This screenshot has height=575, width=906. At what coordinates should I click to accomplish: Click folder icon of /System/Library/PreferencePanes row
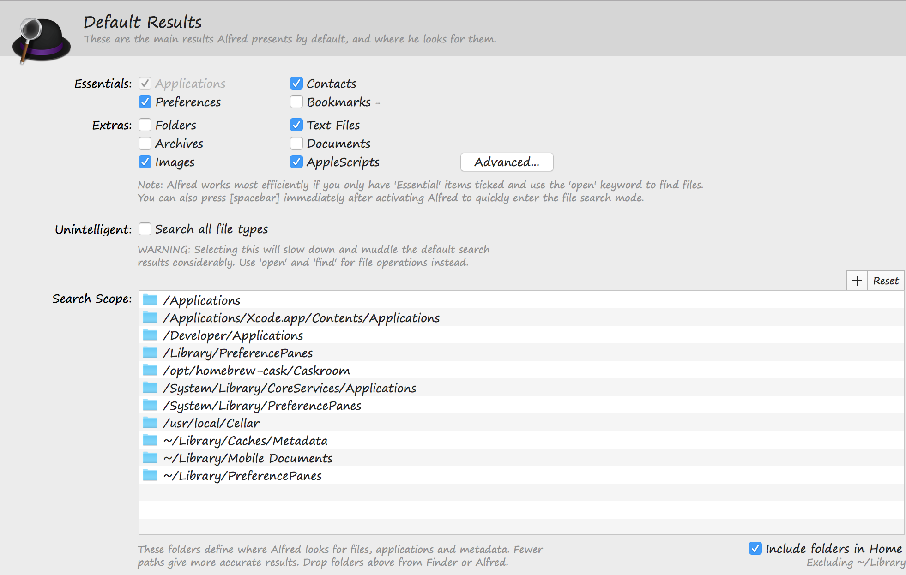(150, 405)
